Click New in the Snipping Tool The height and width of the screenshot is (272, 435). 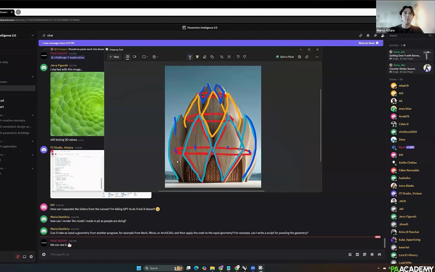(114, 57)
